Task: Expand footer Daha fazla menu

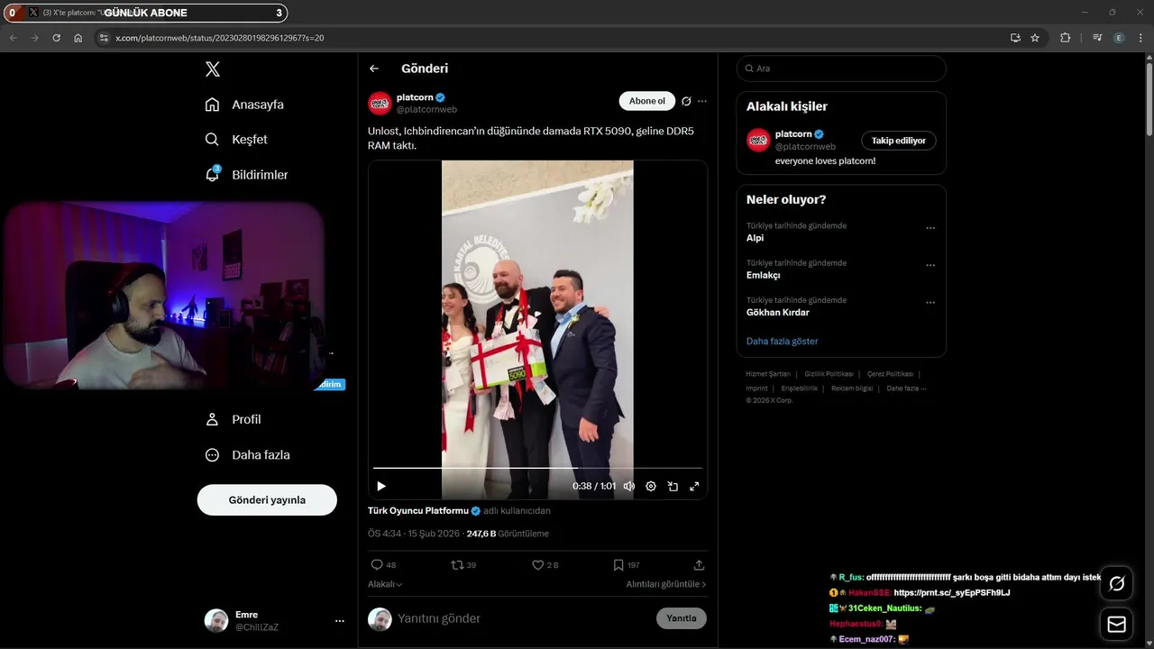Action: point(906,388)
